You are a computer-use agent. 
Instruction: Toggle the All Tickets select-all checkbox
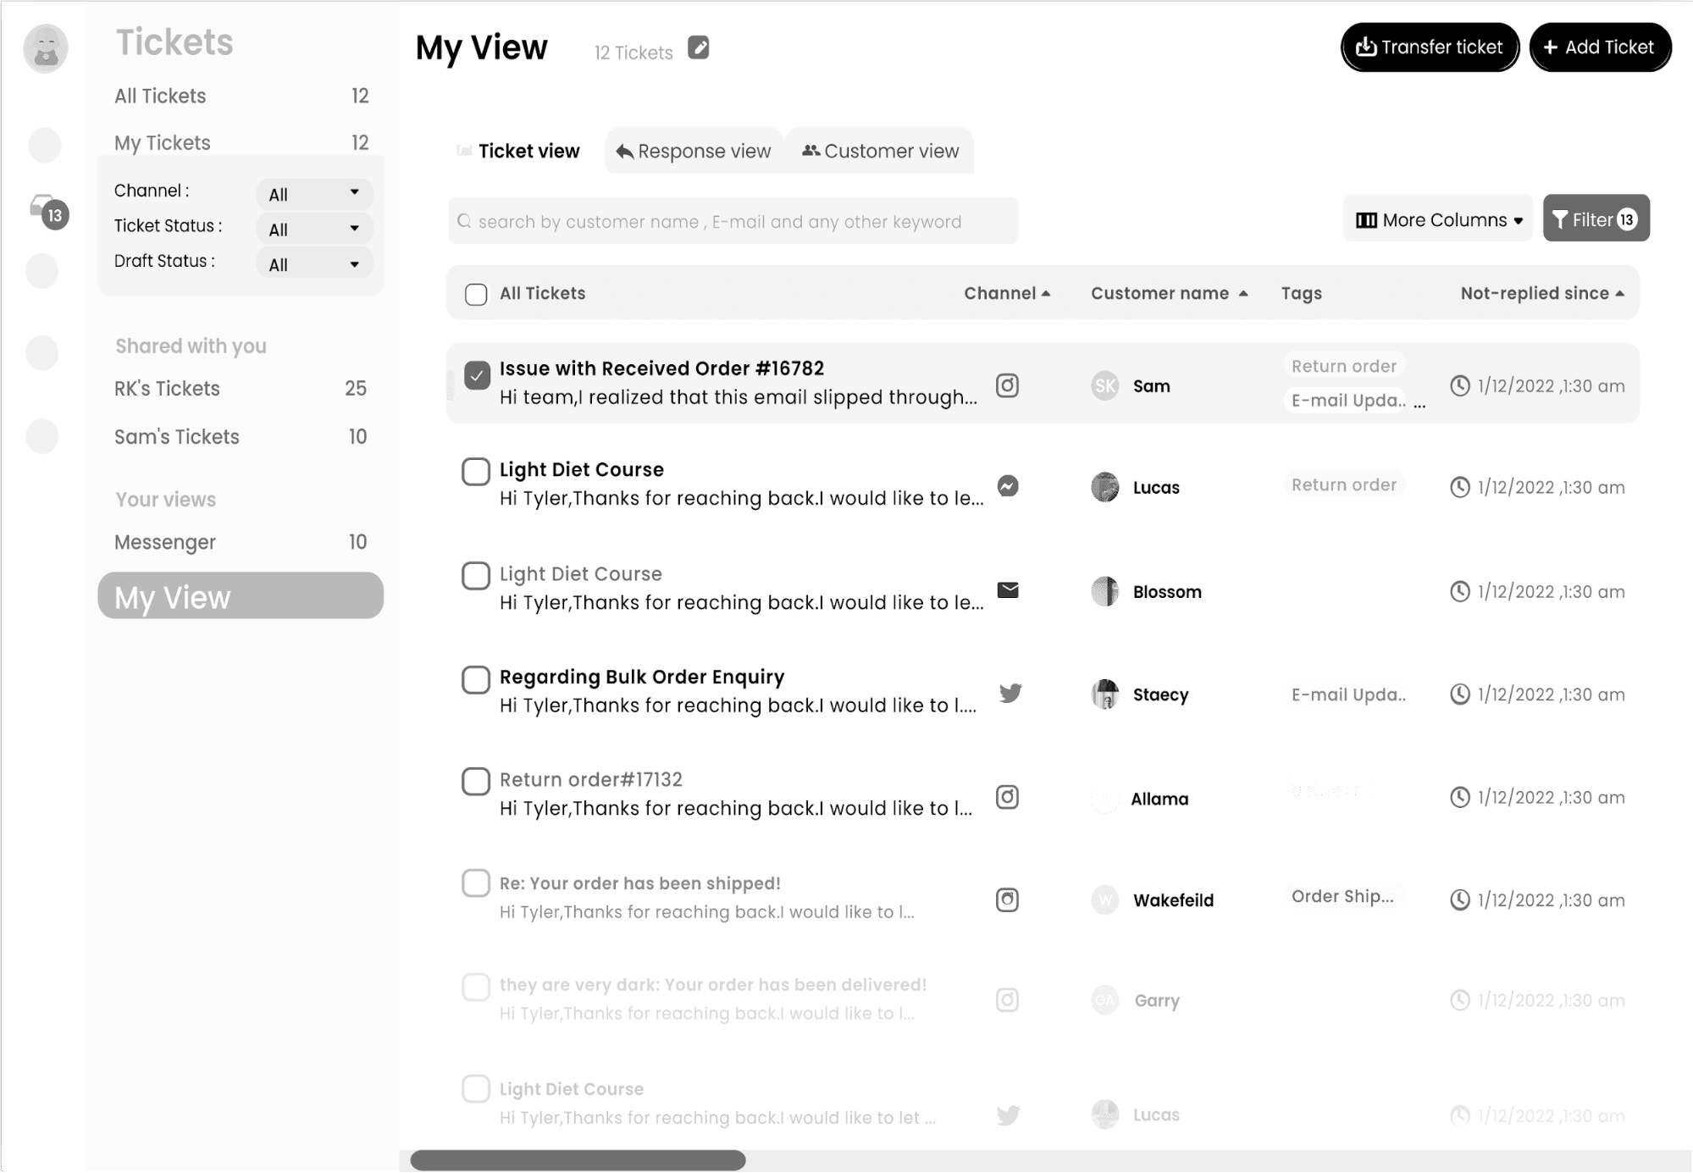[x=476, y=294]
